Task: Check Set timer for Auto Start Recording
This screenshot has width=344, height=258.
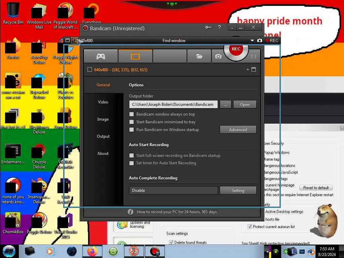Action: tap(131, 163)
